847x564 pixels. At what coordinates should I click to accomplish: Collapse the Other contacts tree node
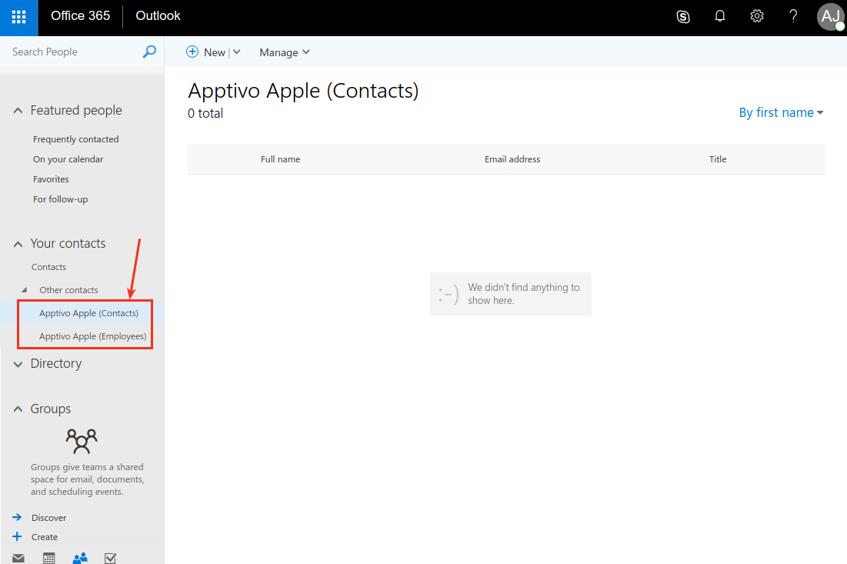click(25, 290)
